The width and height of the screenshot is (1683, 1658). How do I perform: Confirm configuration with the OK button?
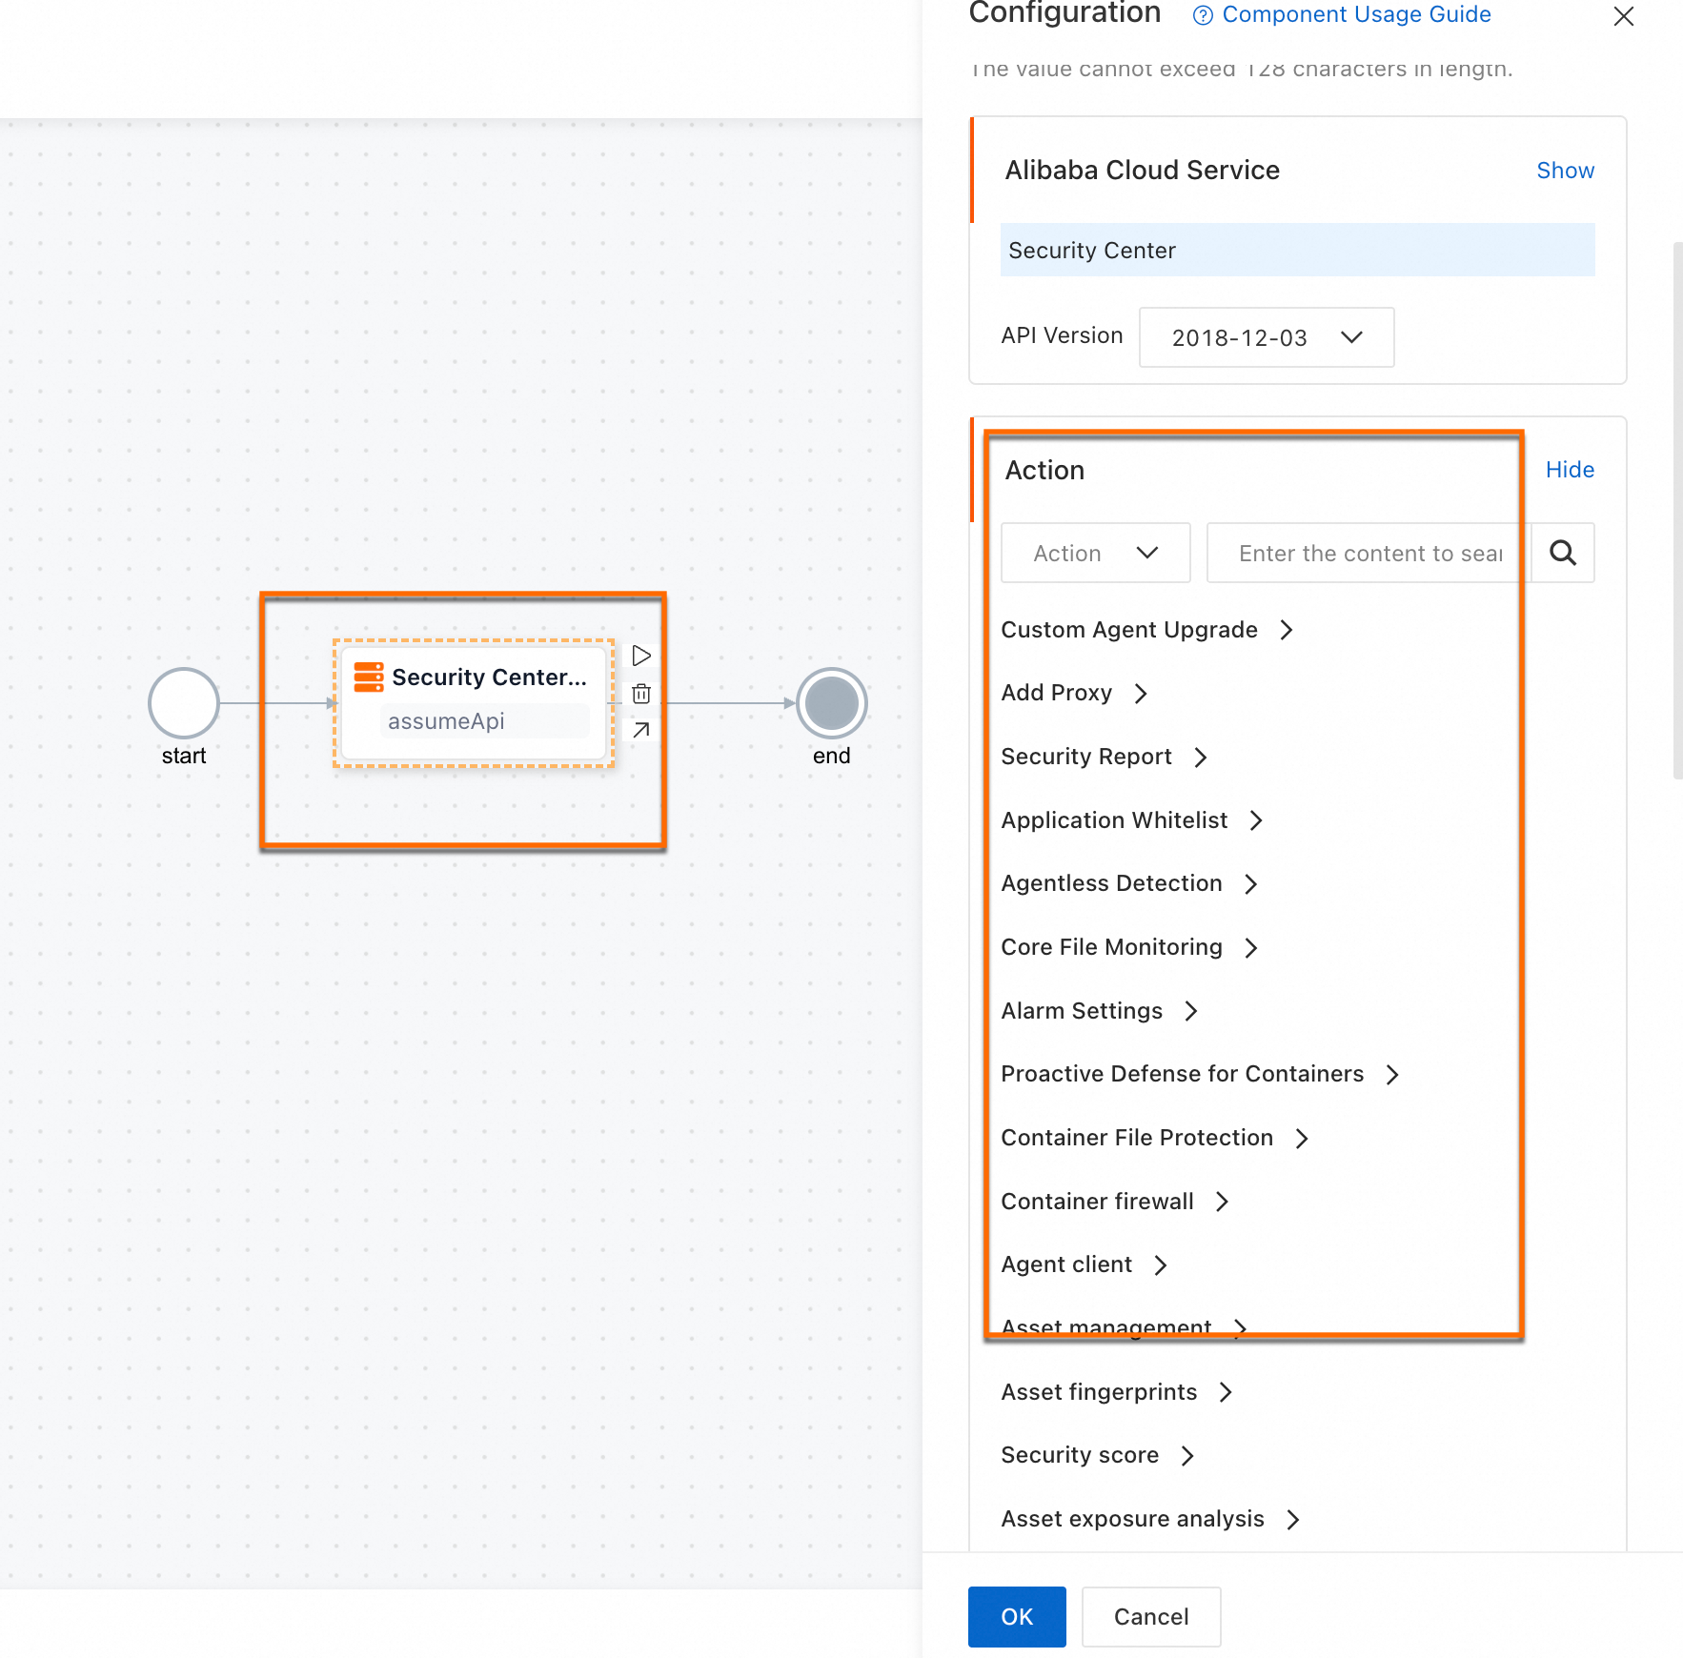coord(1017,1617)
